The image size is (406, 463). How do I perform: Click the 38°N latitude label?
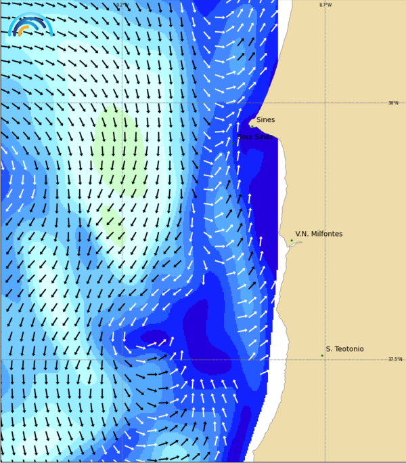pyautogui.click(x=393, y=103)
